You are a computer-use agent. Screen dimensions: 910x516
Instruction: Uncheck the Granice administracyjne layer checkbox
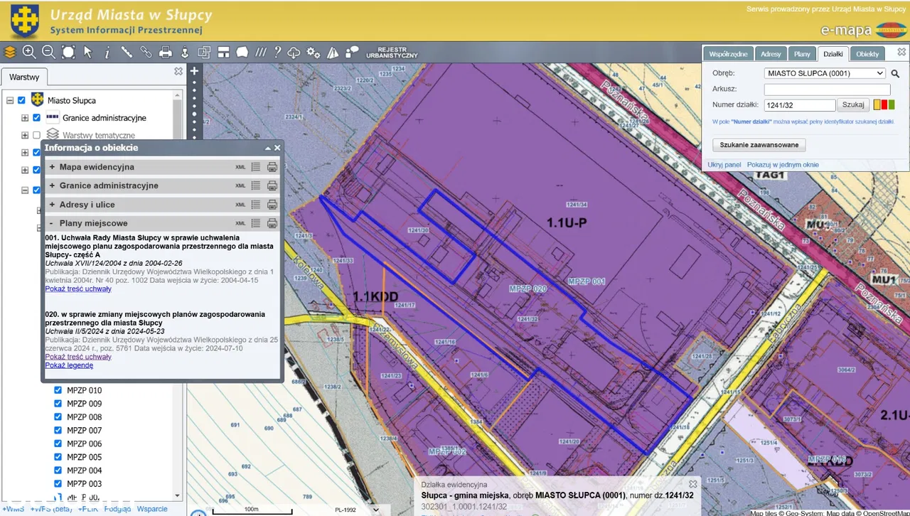coord(37,118)
